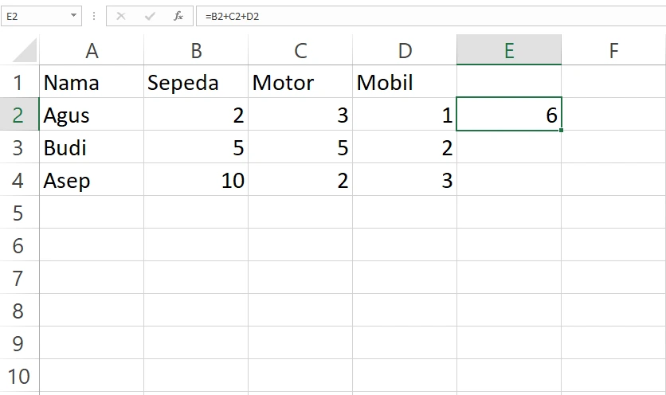This screenshot has width=666, height=395.
Task: Select row 8 header
Action: coord(19,311)
